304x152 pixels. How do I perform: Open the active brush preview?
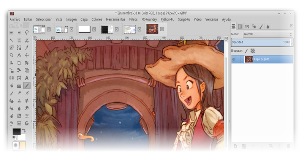point(16,145)
